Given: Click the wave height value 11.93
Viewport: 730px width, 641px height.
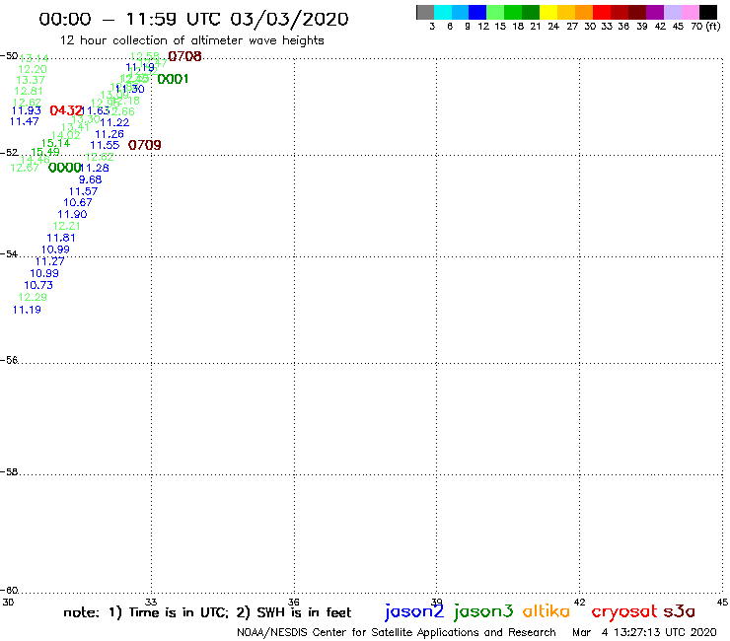Looking at the screenshot, I should point(26,110).
